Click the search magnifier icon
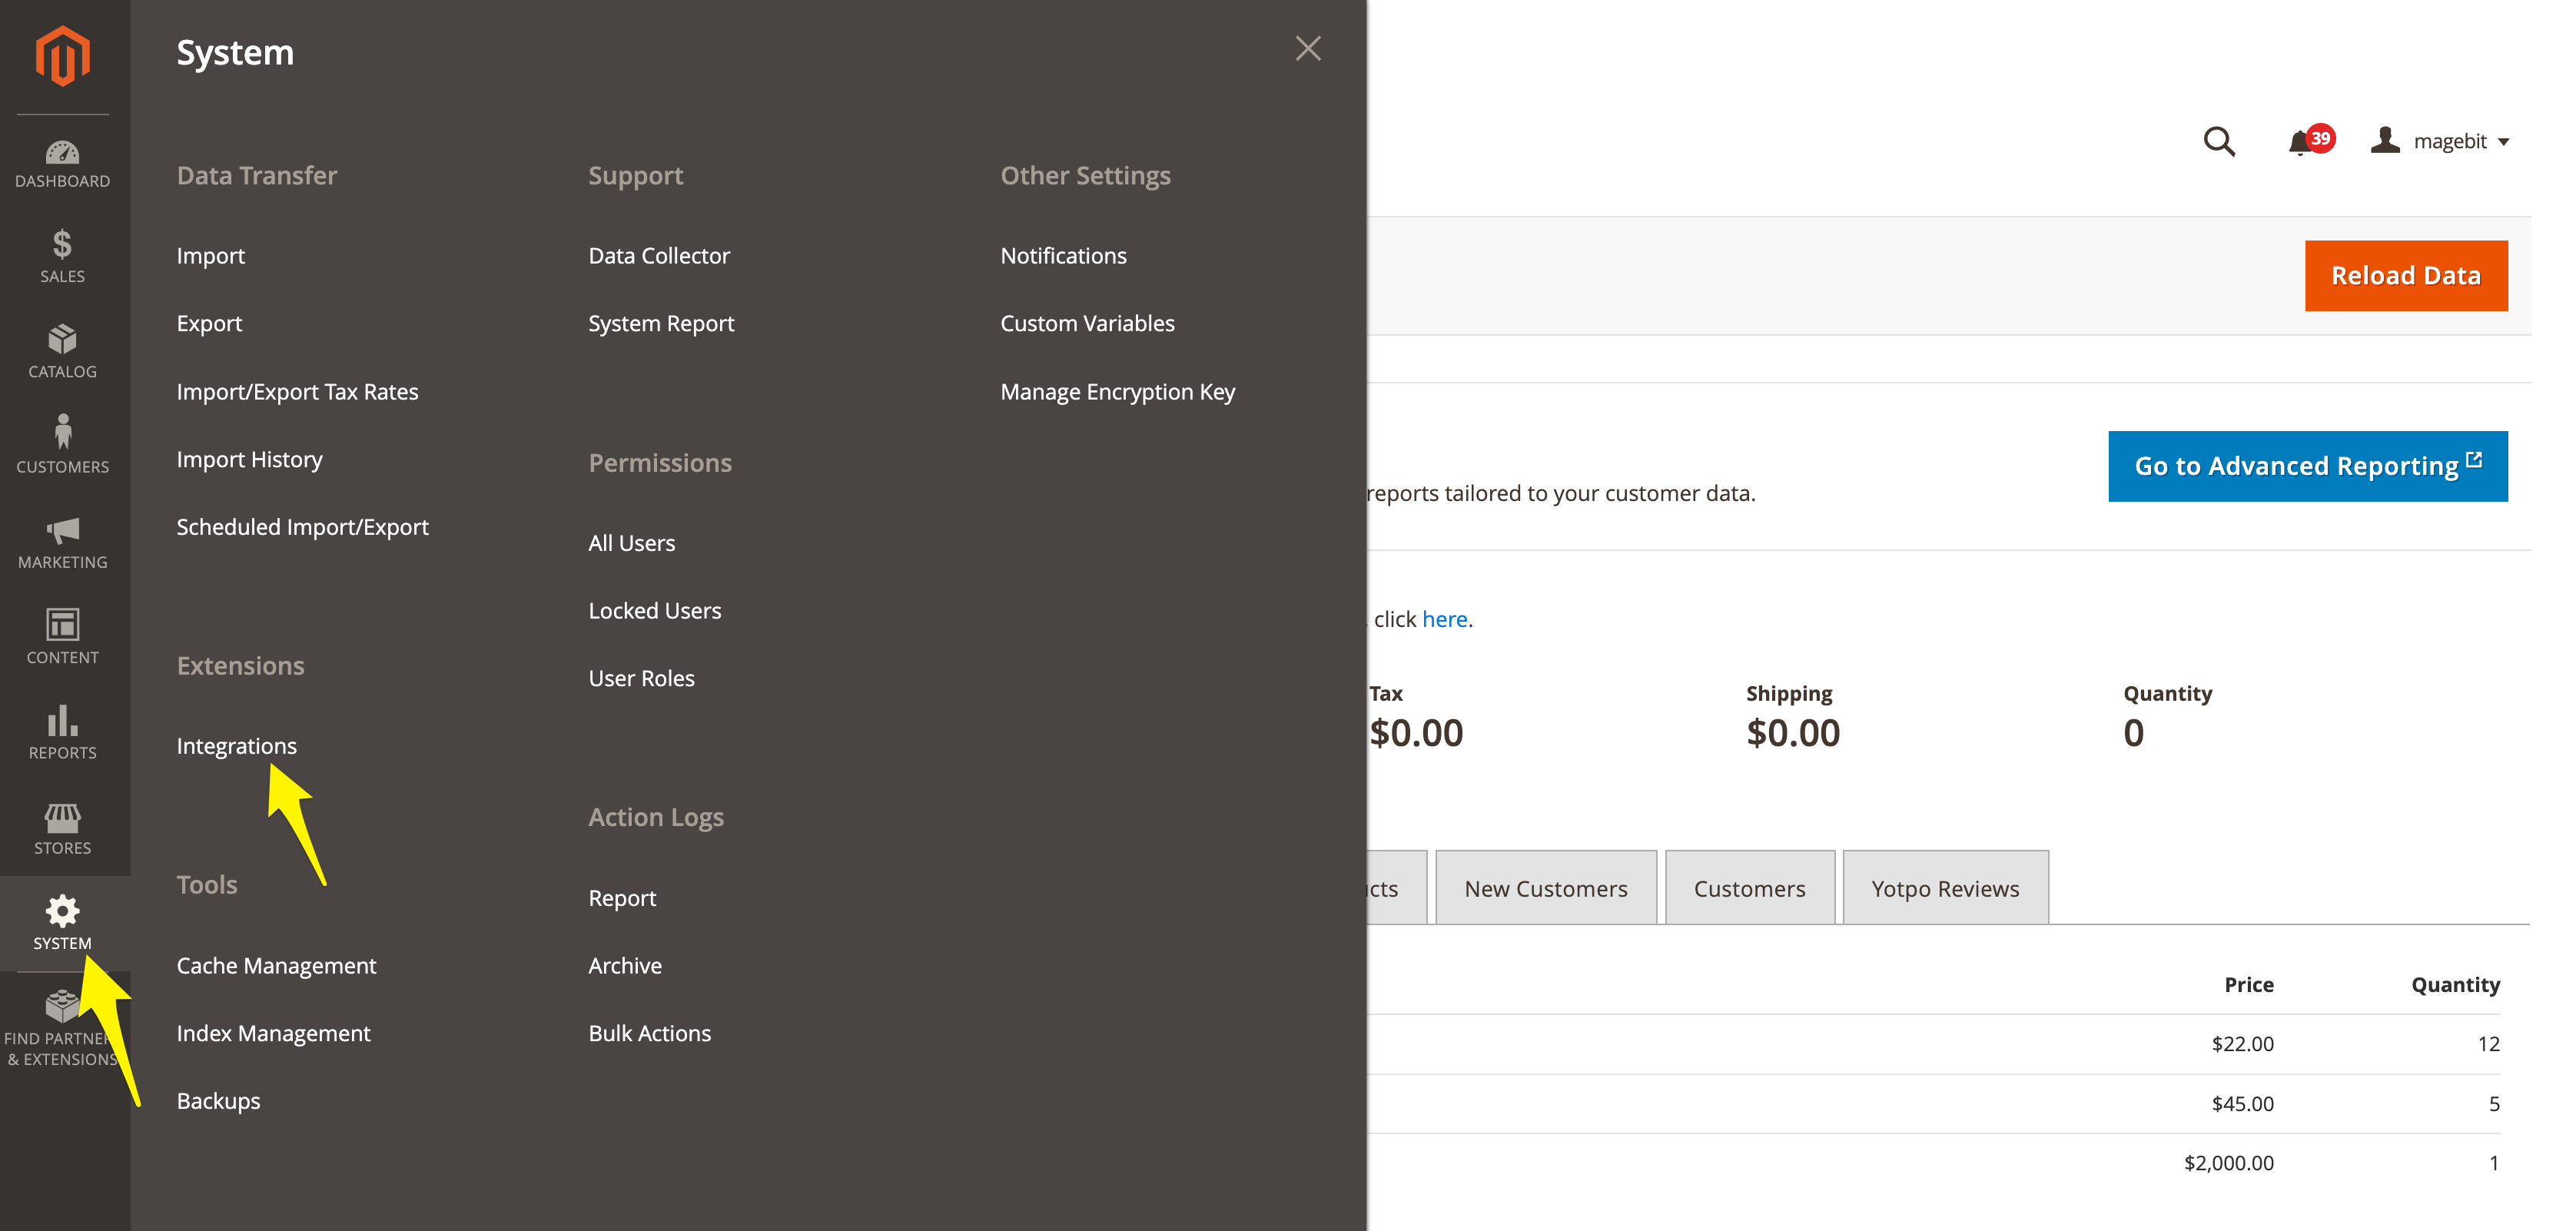 click(2218, 141)
